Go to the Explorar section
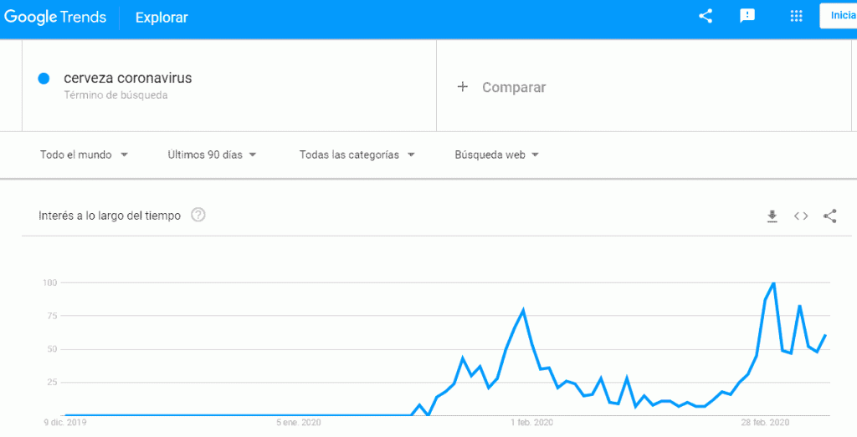Image resolution: width=857 pixels, height=437 pixels. pos(162,18)
